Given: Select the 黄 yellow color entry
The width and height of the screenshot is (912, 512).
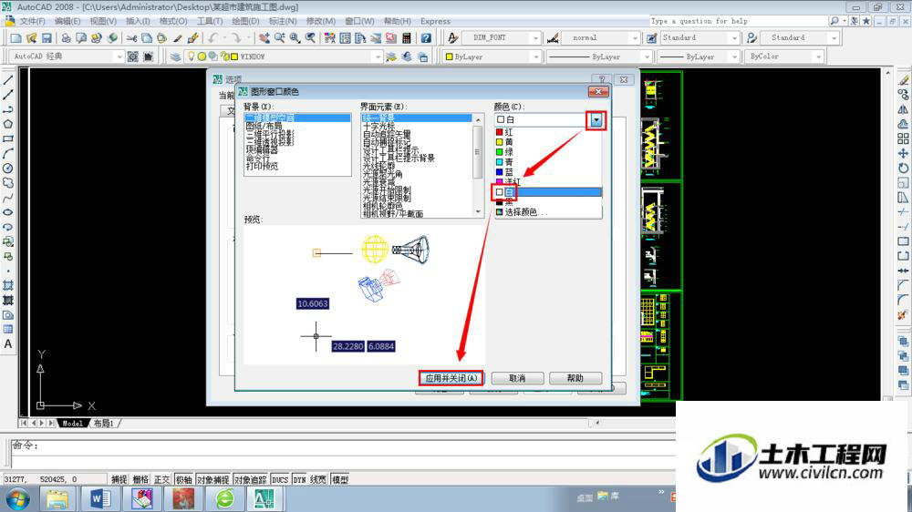Looking at the screenshot, I should [x=548, y=142].
